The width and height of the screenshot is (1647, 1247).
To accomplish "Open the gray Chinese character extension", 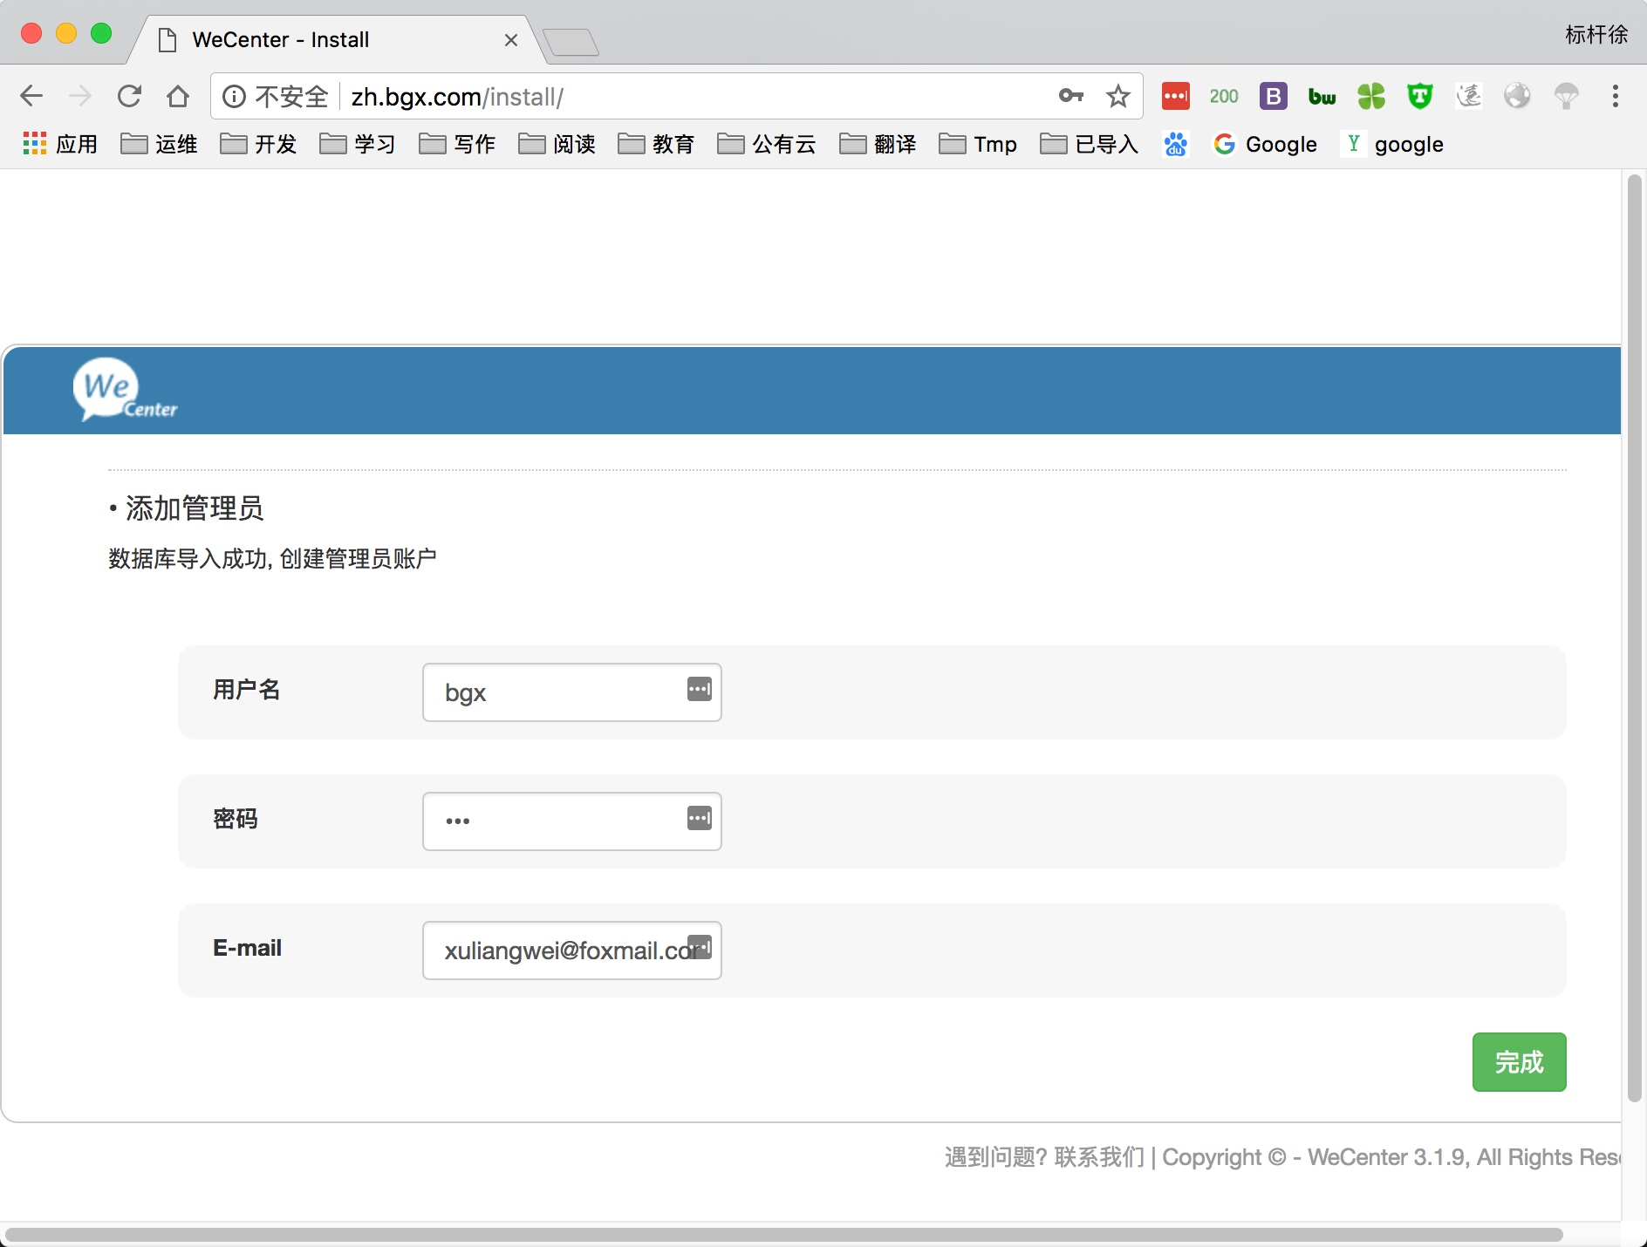I will click(1469, 96).
